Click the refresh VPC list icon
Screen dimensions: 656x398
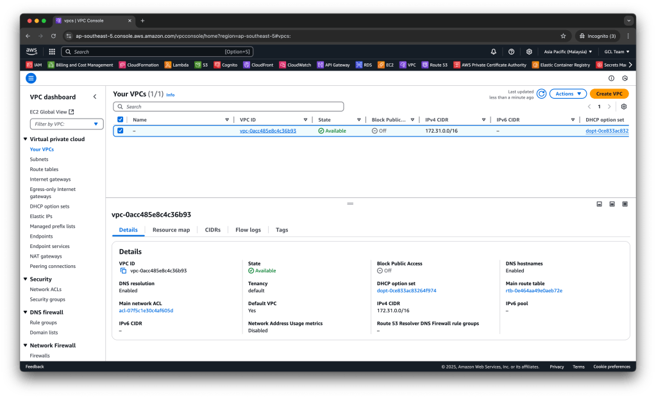(541, 94)
